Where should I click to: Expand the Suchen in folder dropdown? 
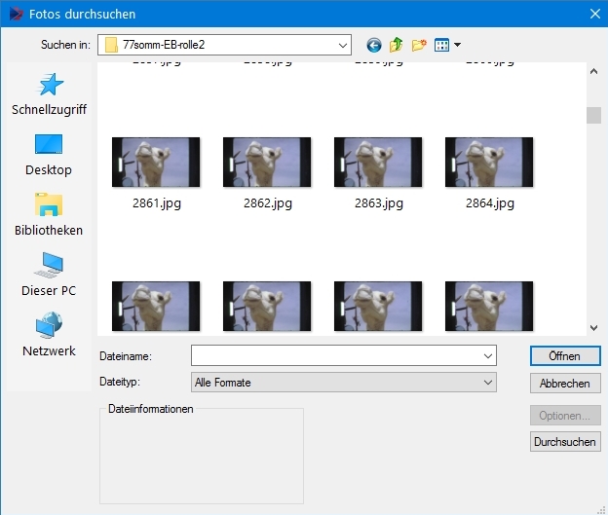click(342, 46)
